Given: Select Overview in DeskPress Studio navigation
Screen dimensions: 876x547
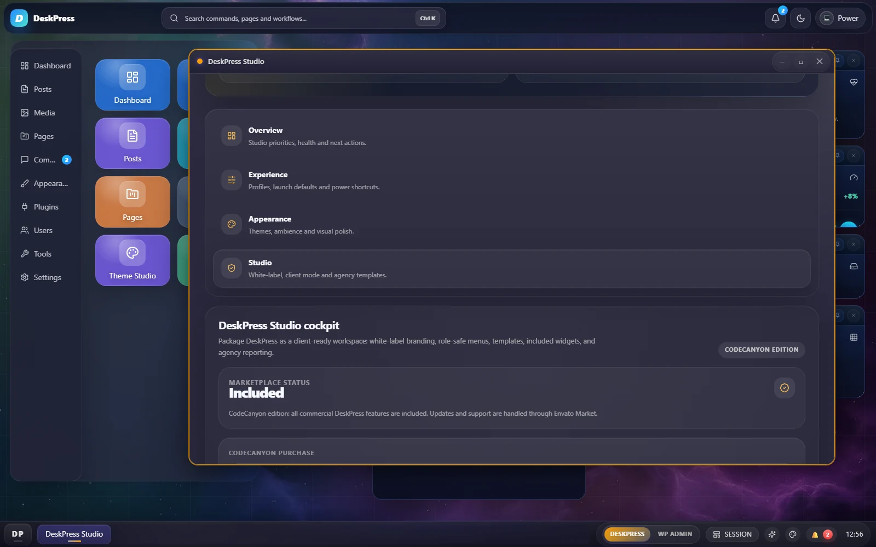Looking at the screenshot, I should pos(511,136).
